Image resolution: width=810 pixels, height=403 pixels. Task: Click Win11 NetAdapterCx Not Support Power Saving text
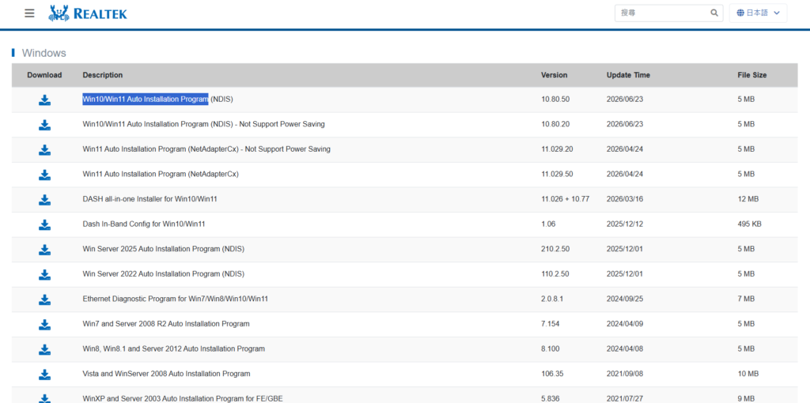coord(206,149)
